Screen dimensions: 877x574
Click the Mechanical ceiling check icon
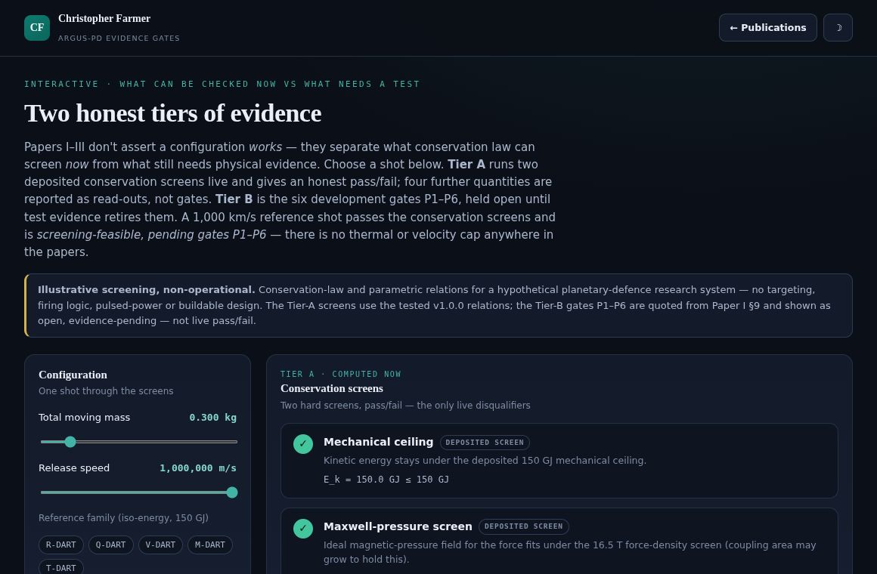tap(303, 444)
